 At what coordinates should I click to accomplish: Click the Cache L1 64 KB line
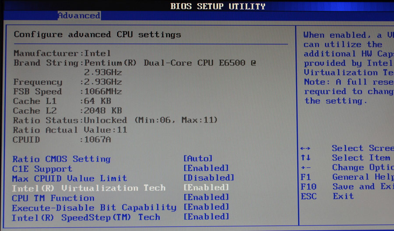click(62, 101)
